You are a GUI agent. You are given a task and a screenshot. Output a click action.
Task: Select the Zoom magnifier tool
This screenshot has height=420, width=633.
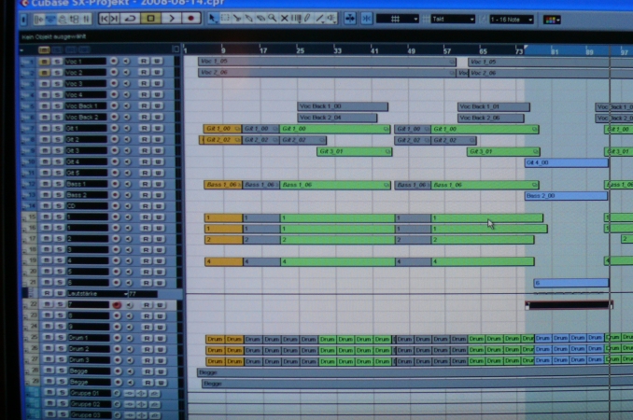[272, 18]
